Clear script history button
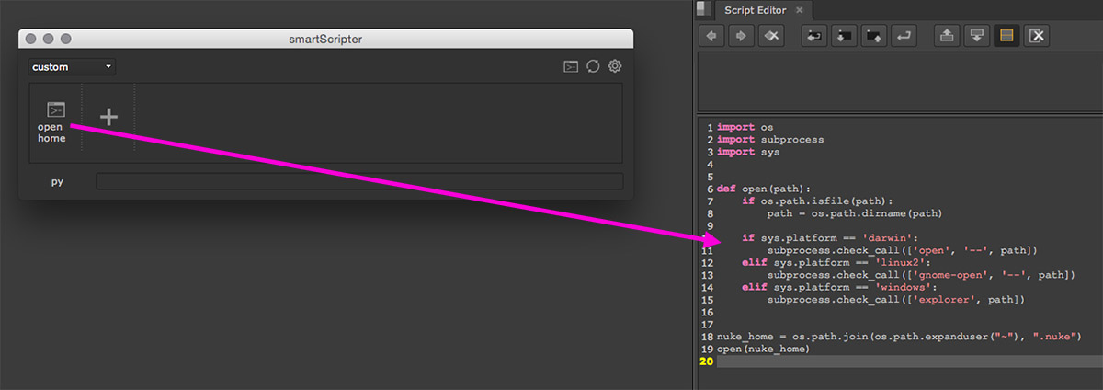Viewport: 1103px width, 390px height. 773,36
